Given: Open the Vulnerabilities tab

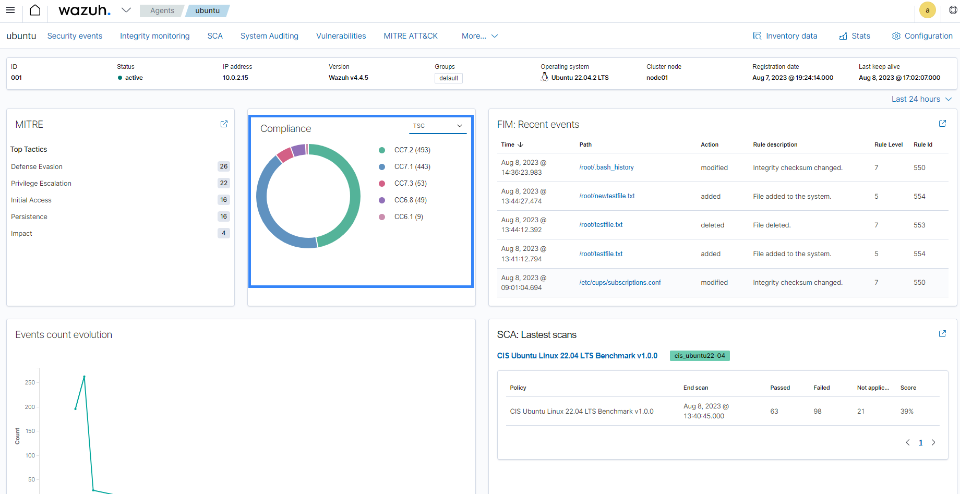Looking at the screenshot, I should click(x=341, y=36).
